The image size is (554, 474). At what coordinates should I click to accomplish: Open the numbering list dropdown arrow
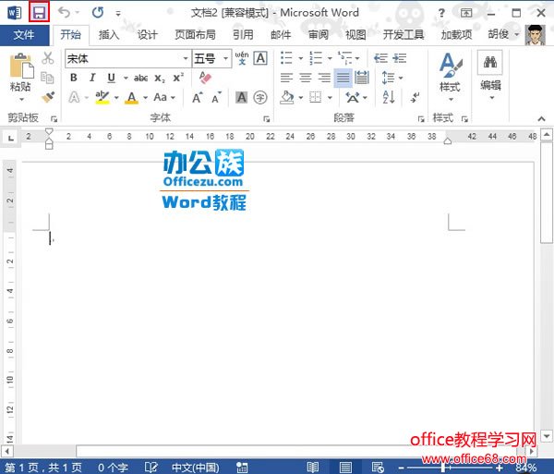[x=330, y=58]
